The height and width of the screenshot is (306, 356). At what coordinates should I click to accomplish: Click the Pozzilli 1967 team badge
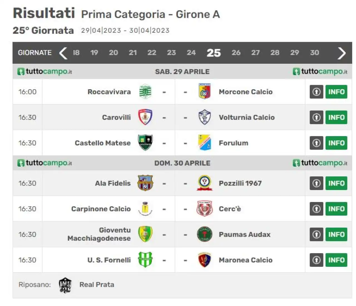click(x=204, y=183)
